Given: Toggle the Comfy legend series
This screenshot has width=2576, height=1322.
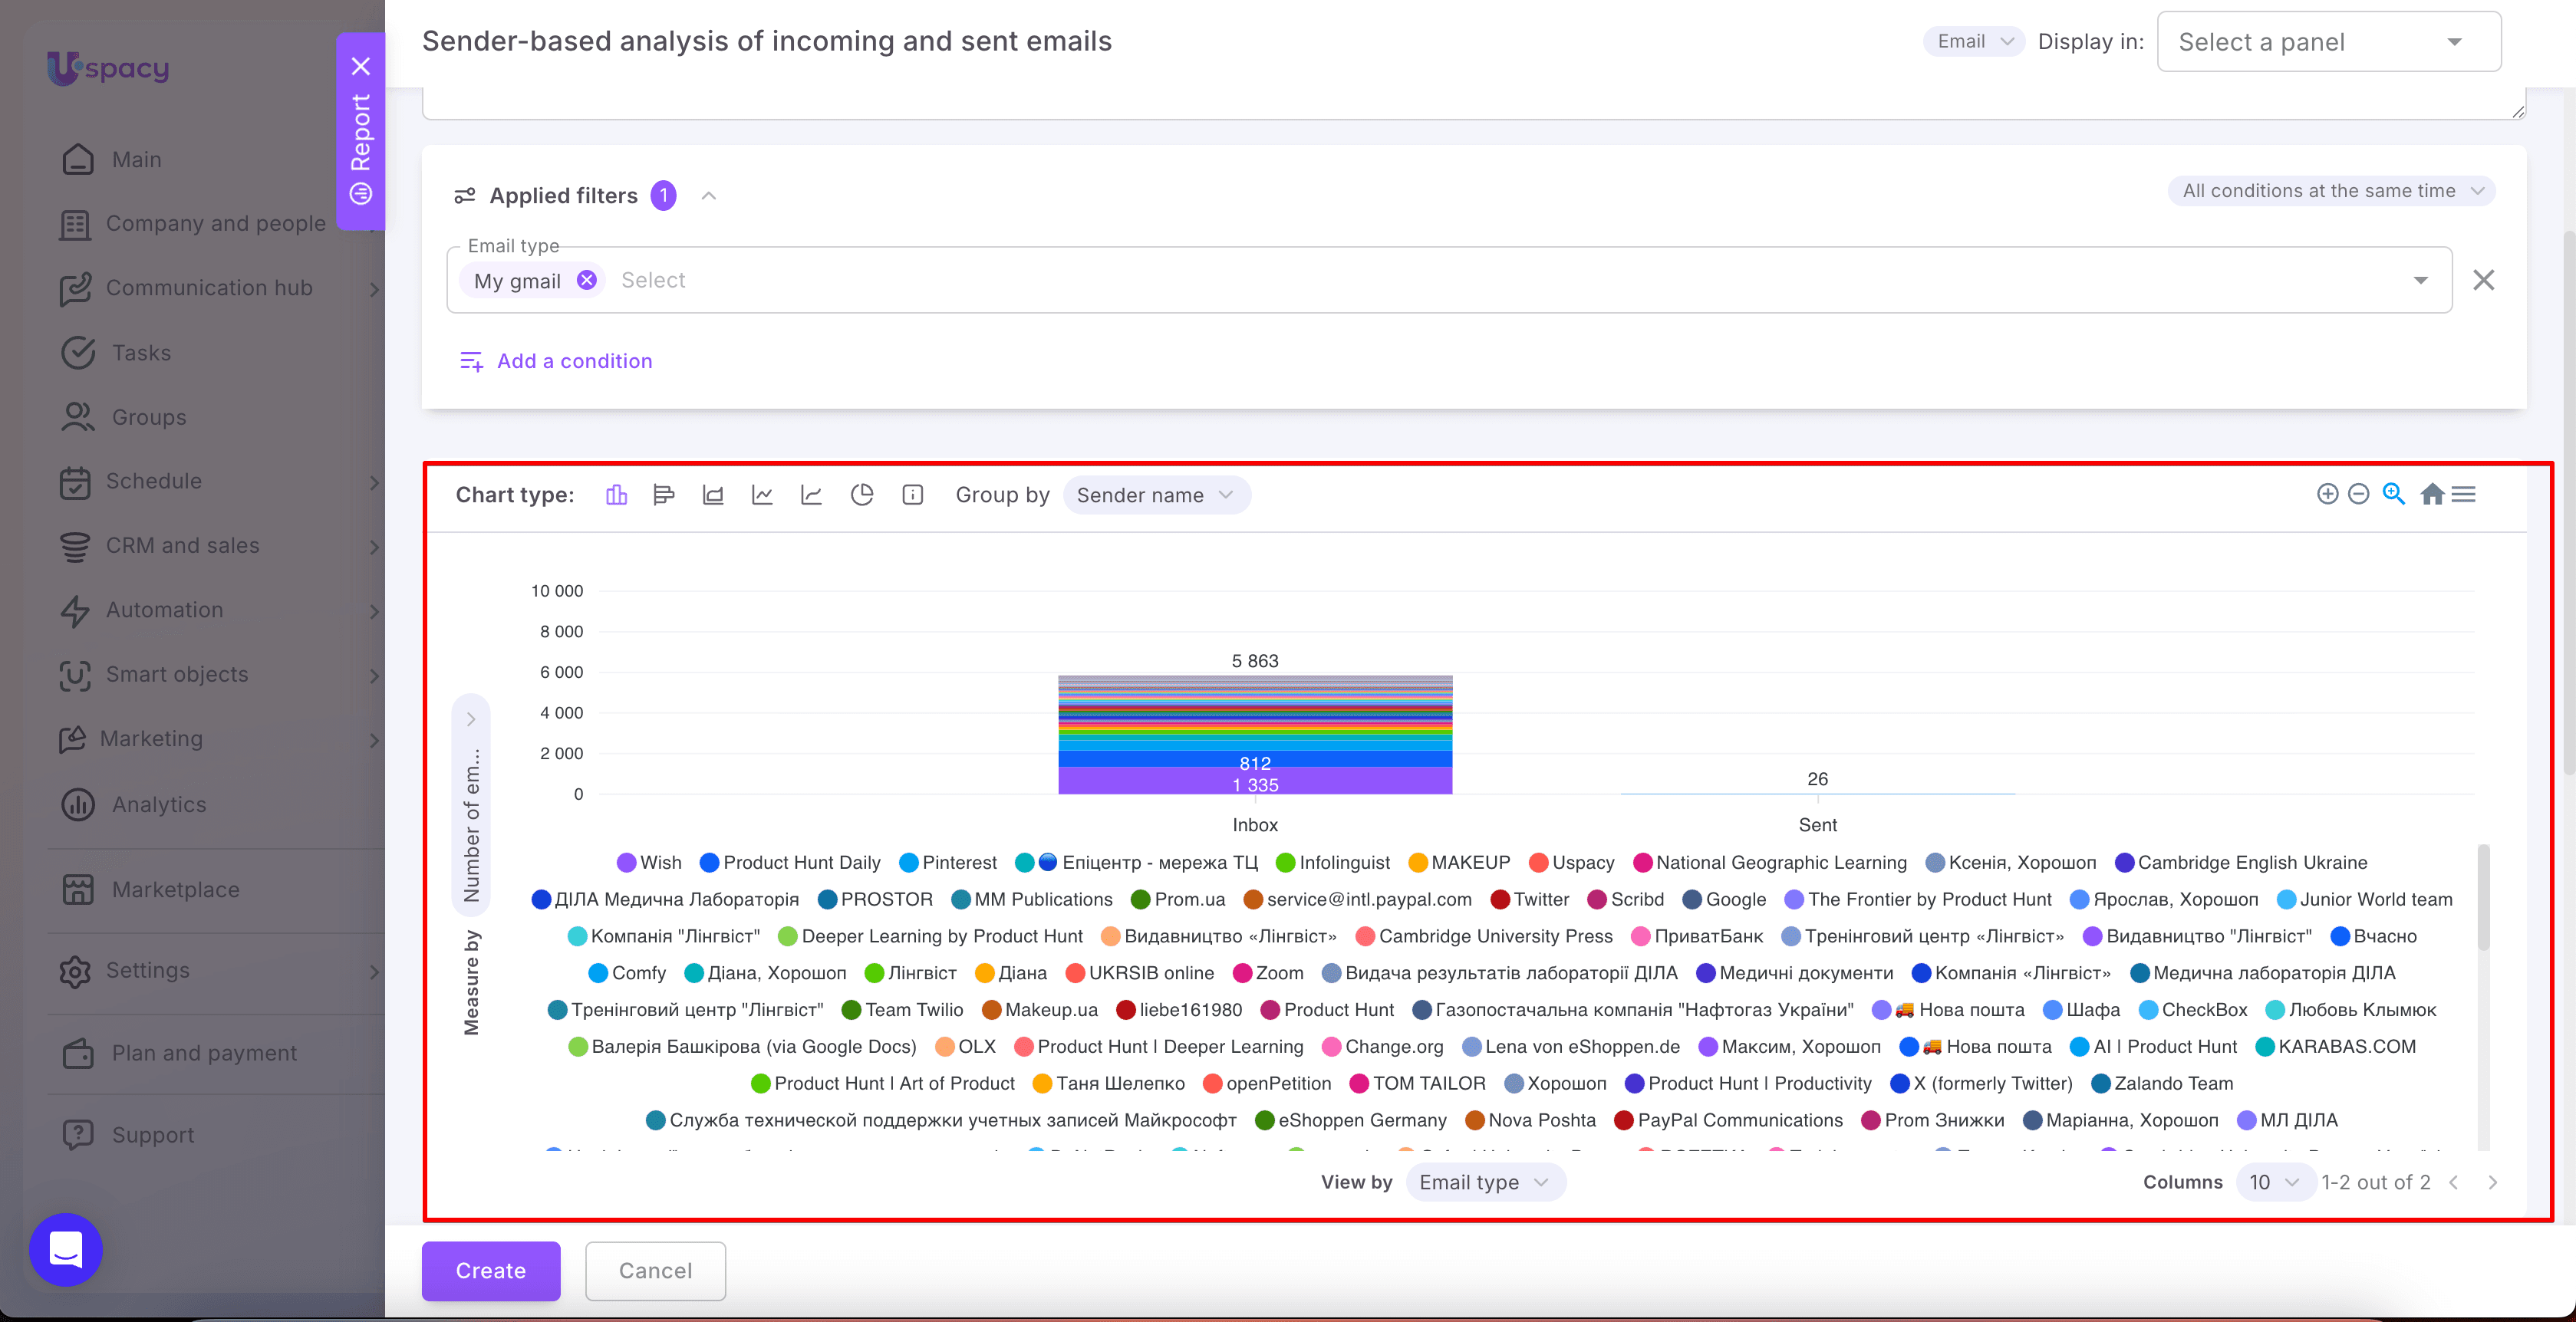Looking at the screenshot, I should (x=627, y=973).
